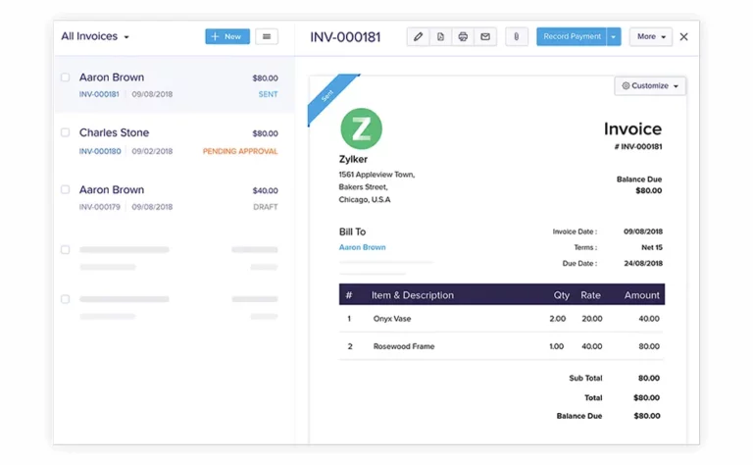This screenshot has width=753, height=465.
Task: Open the Record Payment dropdown arrow
Action: 614,37
